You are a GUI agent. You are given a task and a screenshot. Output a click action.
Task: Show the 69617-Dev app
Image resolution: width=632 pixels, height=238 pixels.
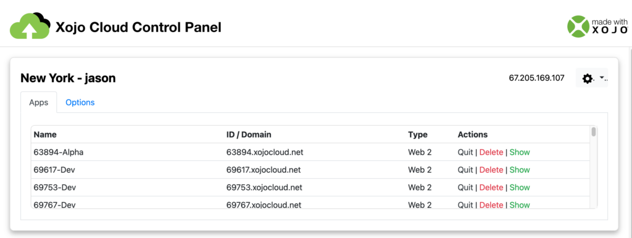[520, 170]
